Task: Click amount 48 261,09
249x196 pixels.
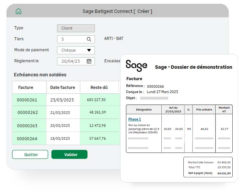Action: 98,112
